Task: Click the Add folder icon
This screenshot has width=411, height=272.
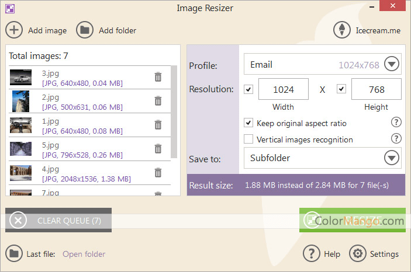Action: coord(85,30)
